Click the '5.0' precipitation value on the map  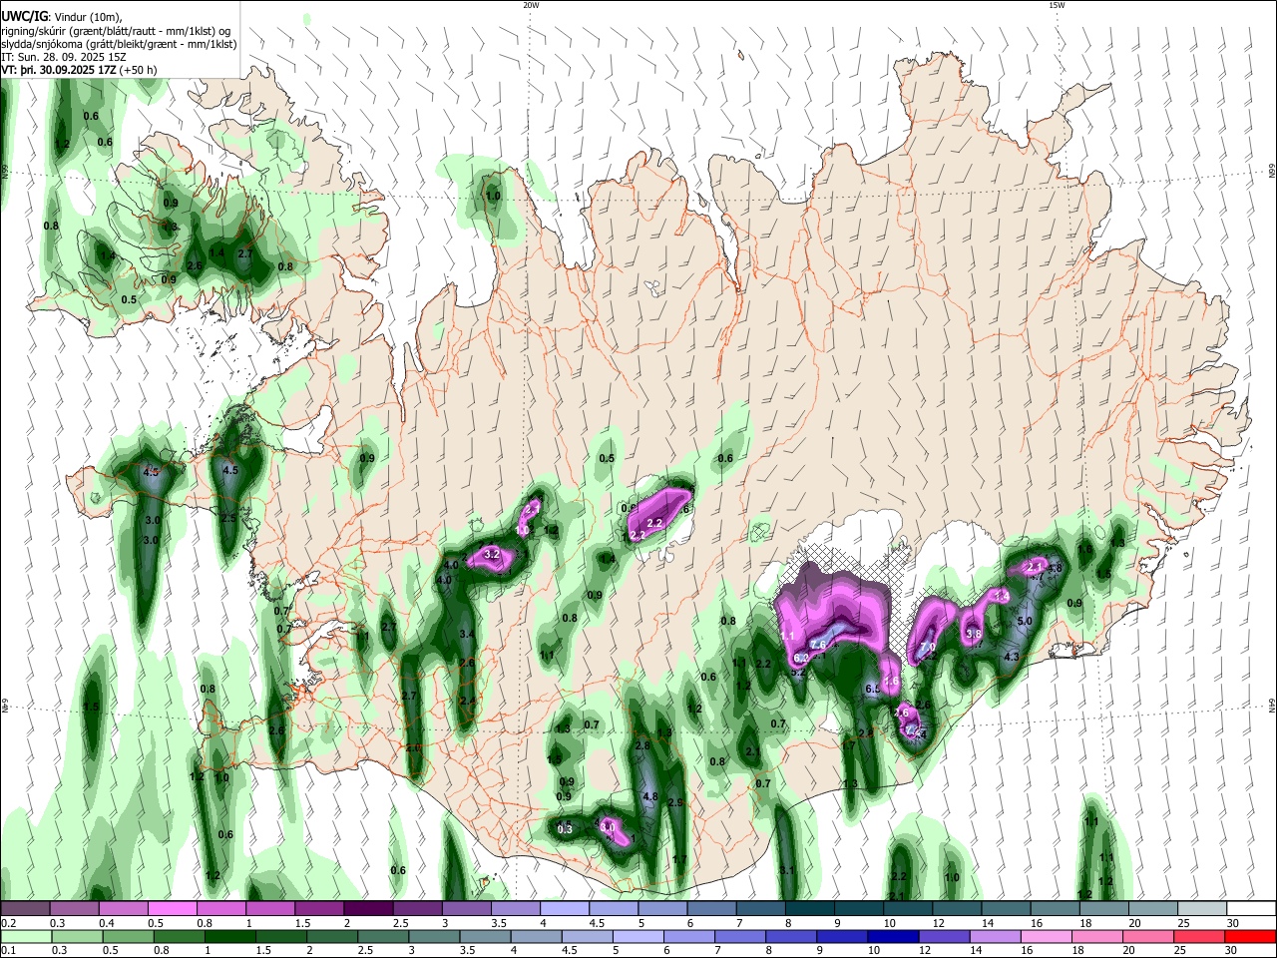pos(1024,622)
